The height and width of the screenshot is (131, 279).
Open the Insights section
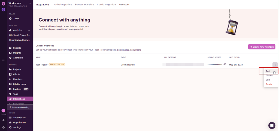coord(17,53)
